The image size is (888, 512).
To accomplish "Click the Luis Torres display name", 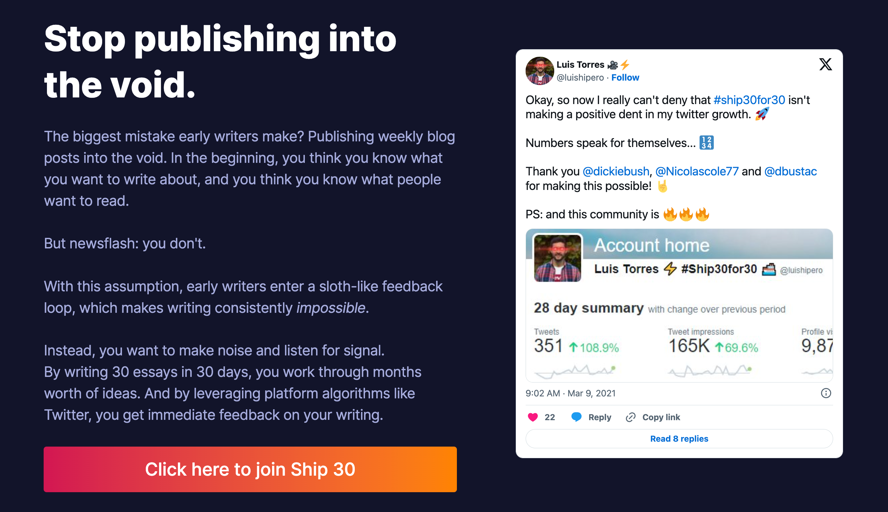I will coord(580,65).
